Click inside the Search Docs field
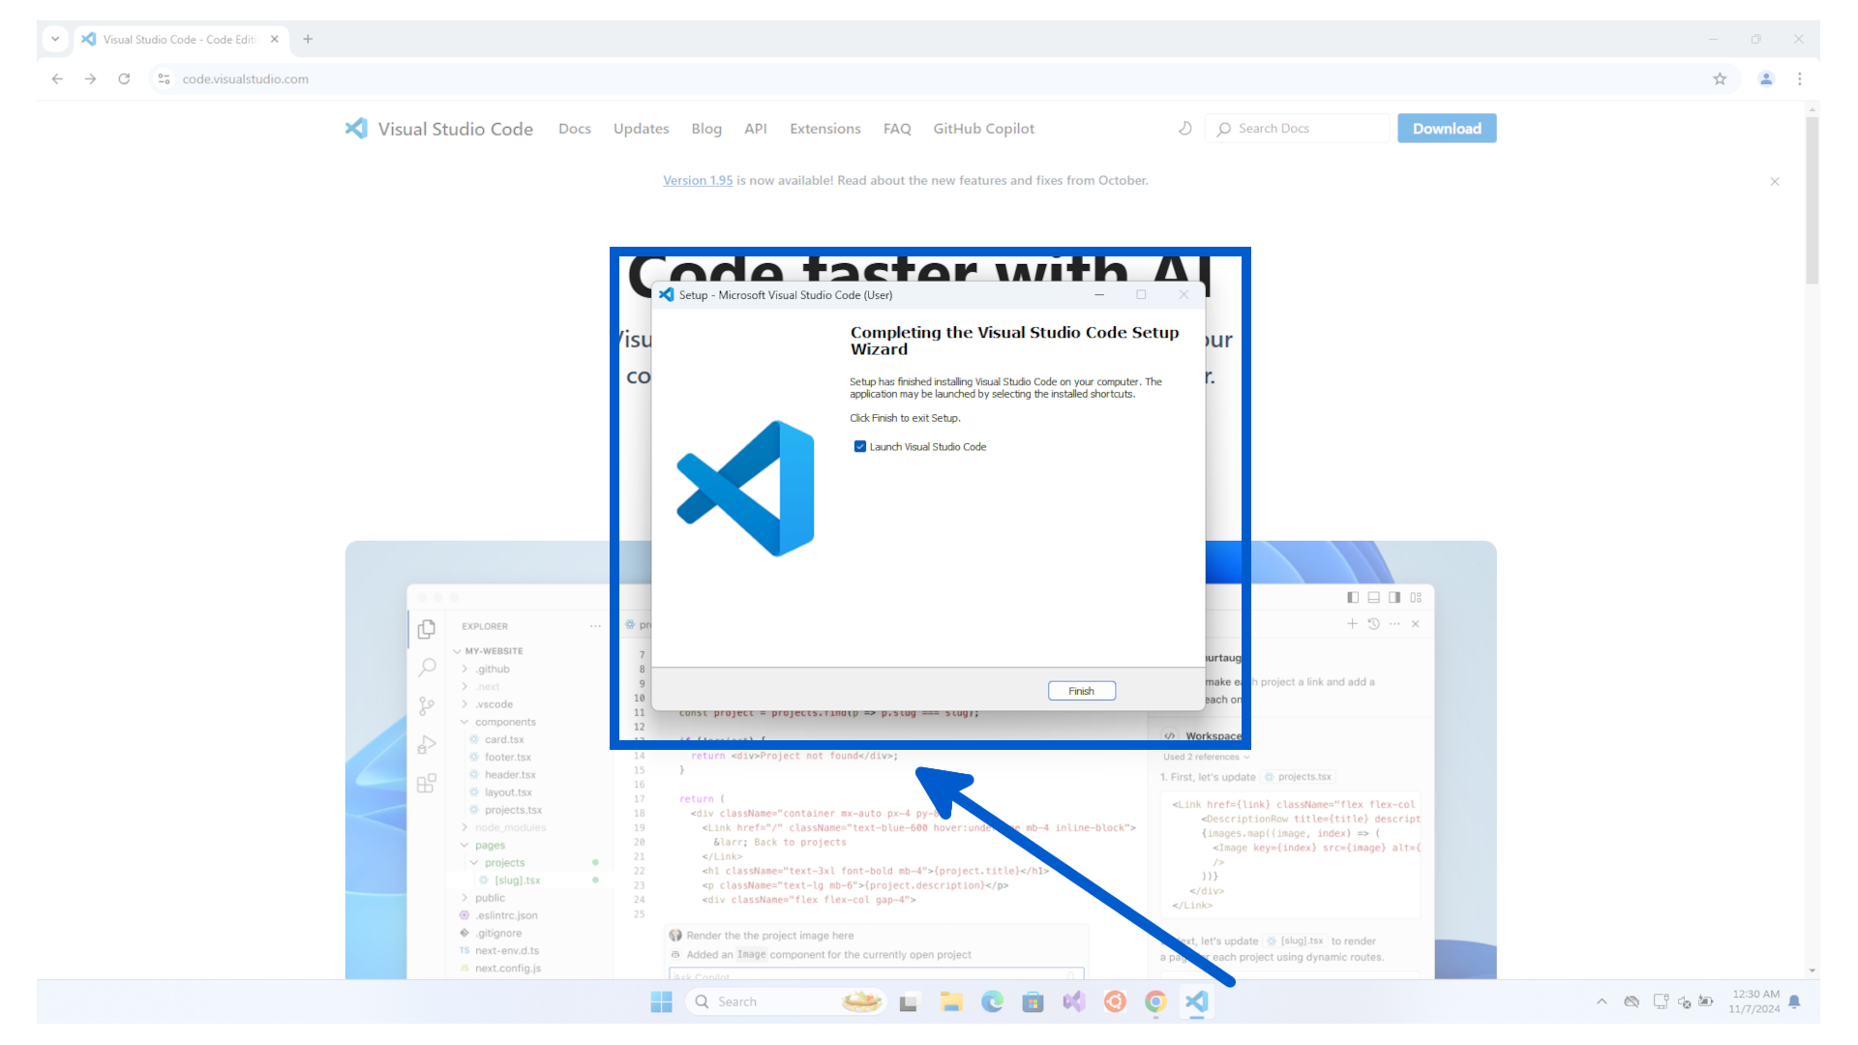Viewport: 1858px width, 1045px height. pos(1297,128)
